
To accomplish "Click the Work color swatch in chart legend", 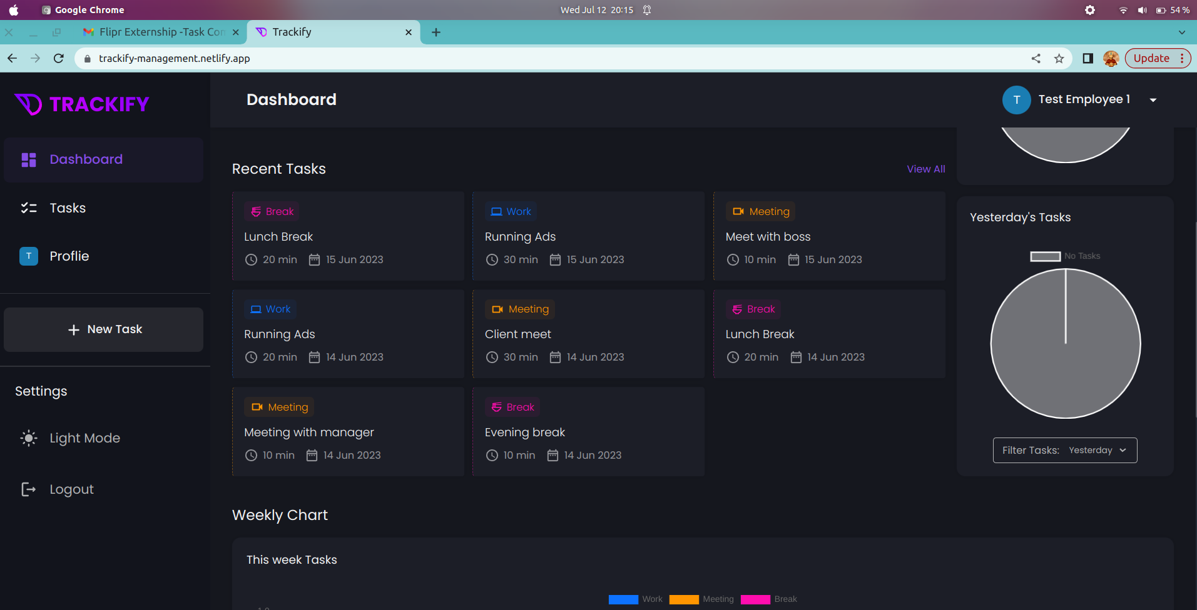I will [623, 599].
